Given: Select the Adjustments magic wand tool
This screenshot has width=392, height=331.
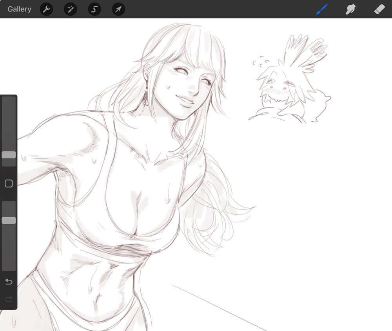Looking at the screenshot, I should 70,9.
